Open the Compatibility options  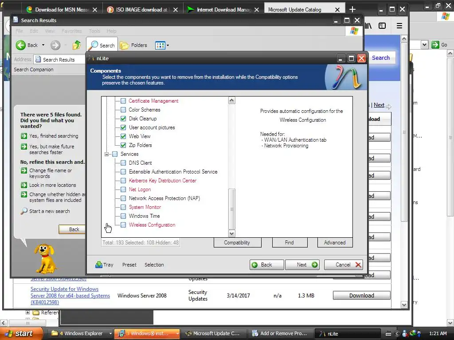[x=237, y=243]
